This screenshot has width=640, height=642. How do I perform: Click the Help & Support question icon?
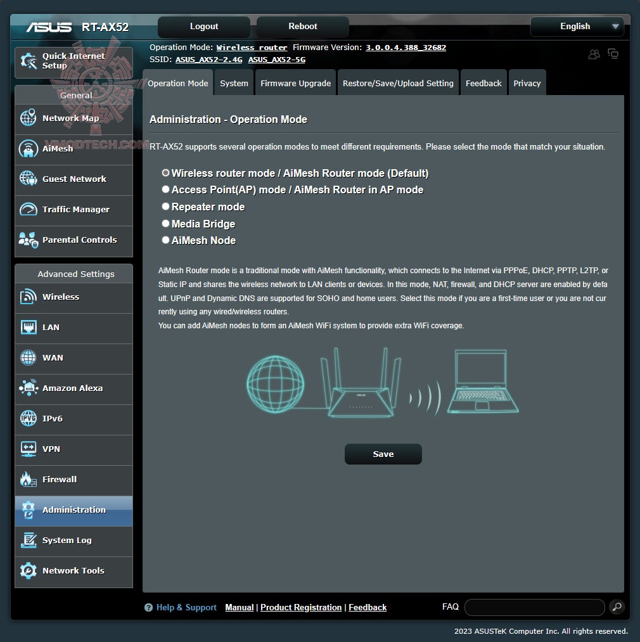148,608
